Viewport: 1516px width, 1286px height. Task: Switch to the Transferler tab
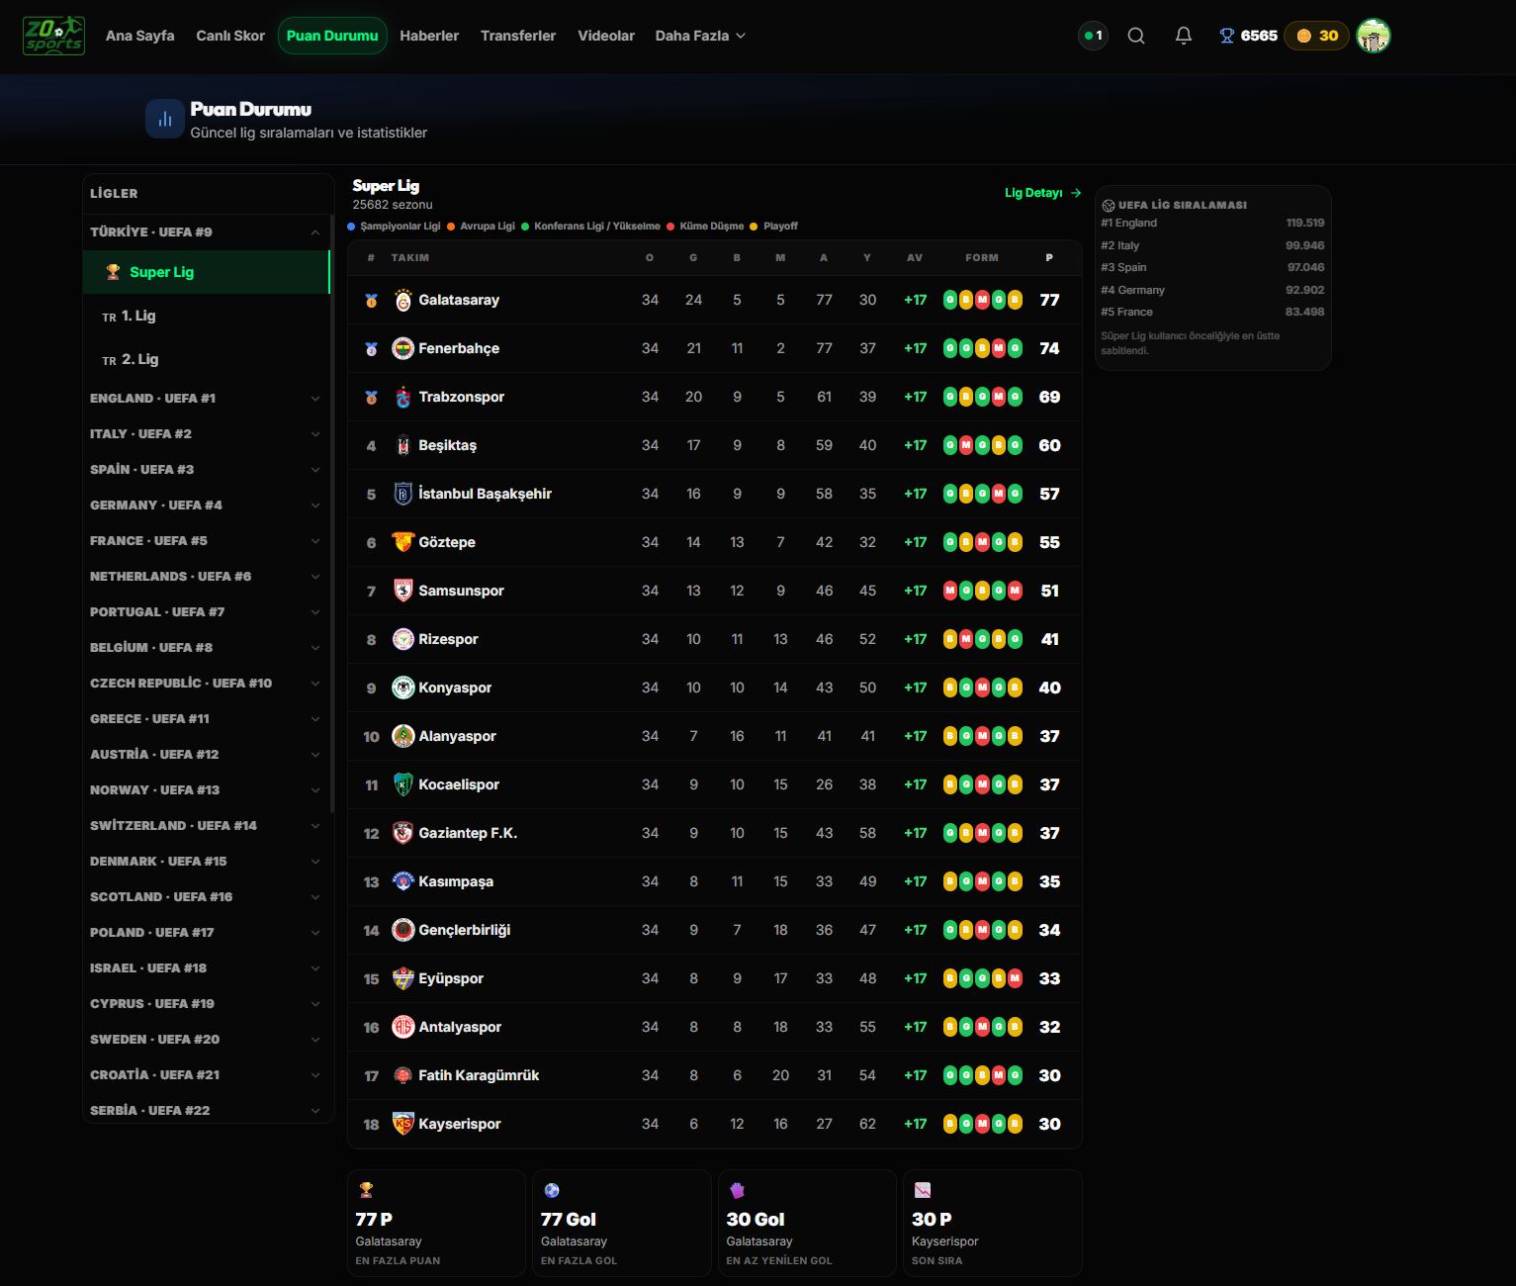(x=518, y=36)
